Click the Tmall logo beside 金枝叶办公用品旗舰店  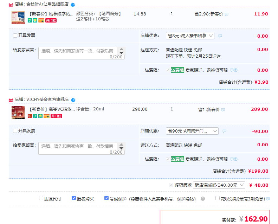click(x=11, y=5)
